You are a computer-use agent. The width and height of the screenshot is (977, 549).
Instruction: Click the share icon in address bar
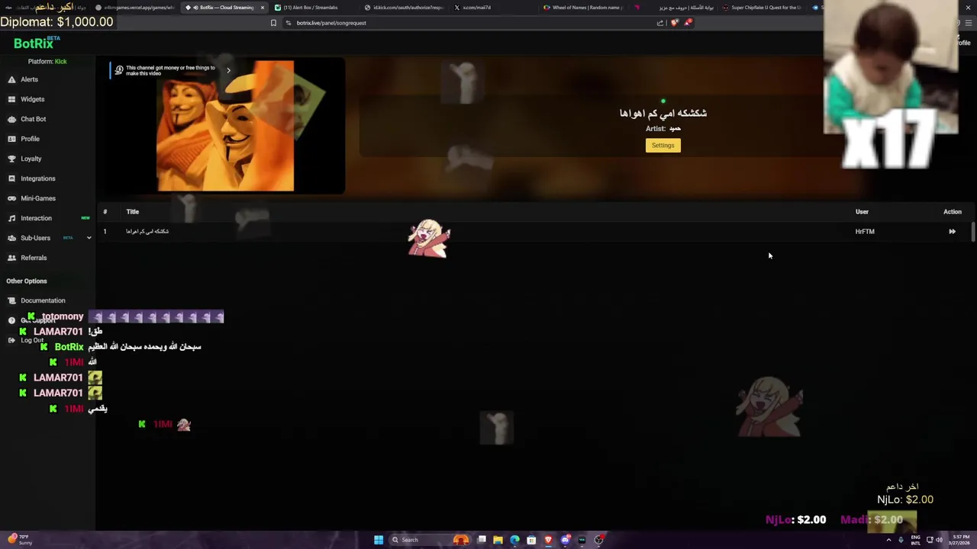[660, 23]
